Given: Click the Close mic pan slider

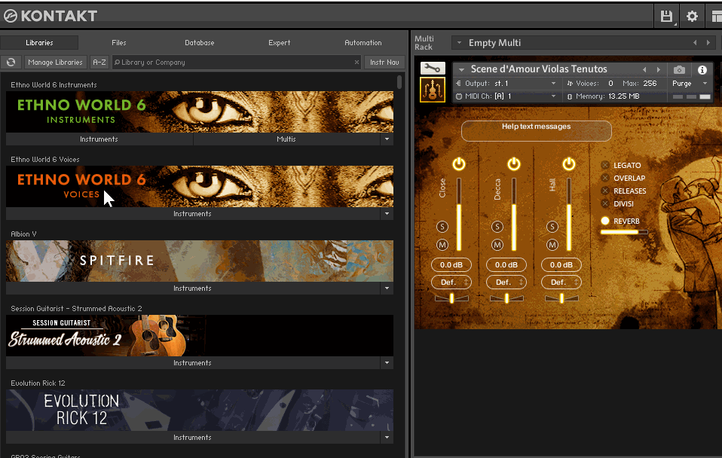Looking at the screenshot, I should coord(451,298).
